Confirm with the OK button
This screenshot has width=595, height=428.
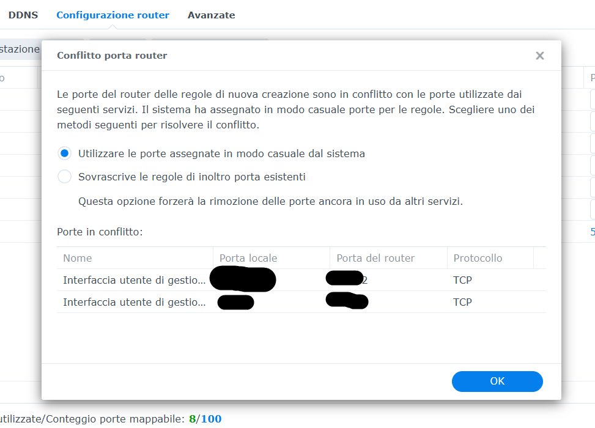tap(497, 381)
